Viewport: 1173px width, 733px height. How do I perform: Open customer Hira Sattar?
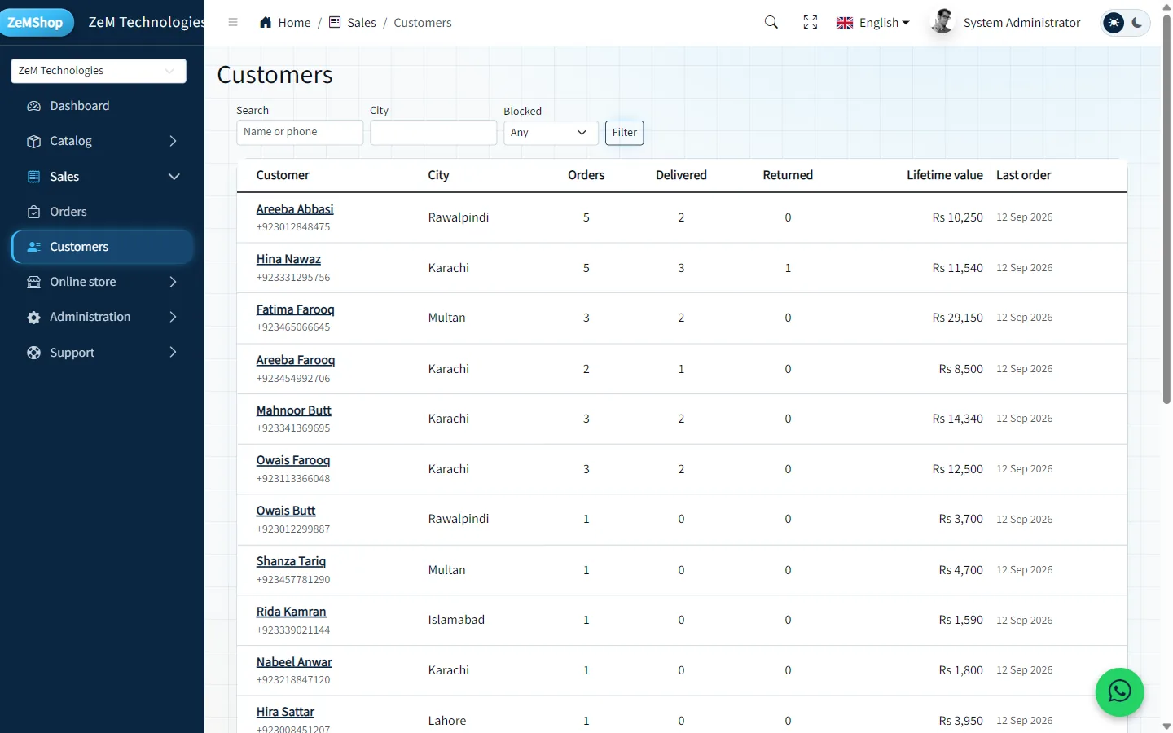pos(285,712)
